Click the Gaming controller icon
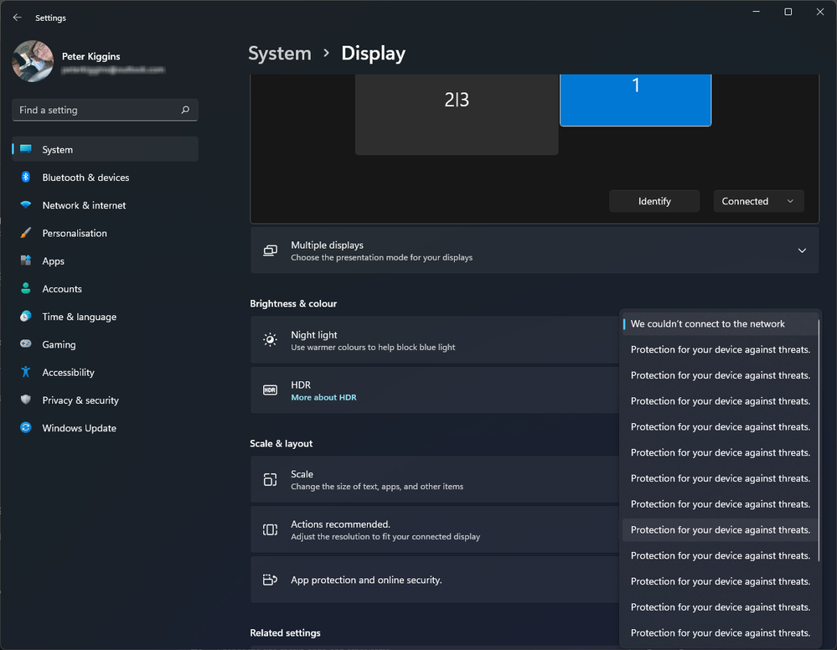Image resolution: width=837 pixels, height=650 pixels. coord(26,344)
